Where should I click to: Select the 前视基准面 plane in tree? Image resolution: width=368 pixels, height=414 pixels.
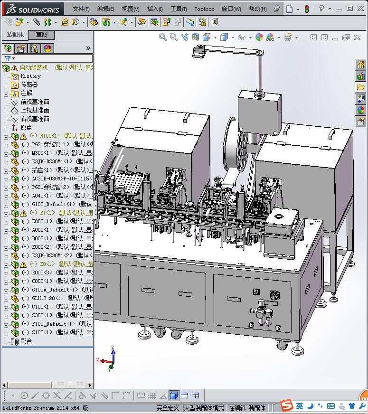click(35, 102)
